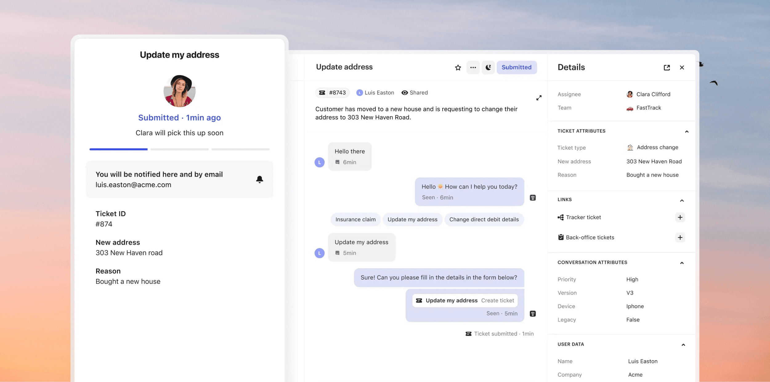
Task: Click the FastTrack team value
Action: pyautogui.click(x=649, y=108)
